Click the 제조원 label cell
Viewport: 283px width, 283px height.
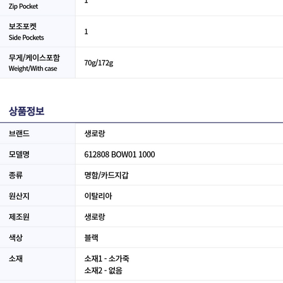(38, 217)
